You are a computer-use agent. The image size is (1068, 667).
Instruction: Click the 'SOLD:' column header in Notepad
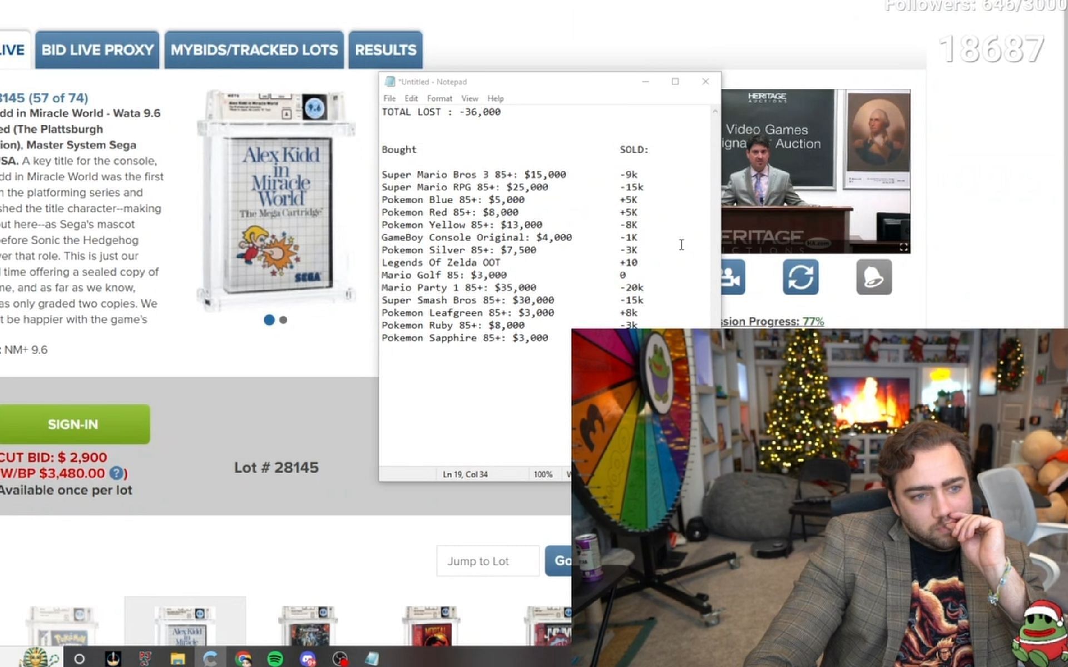click(634, 150)
